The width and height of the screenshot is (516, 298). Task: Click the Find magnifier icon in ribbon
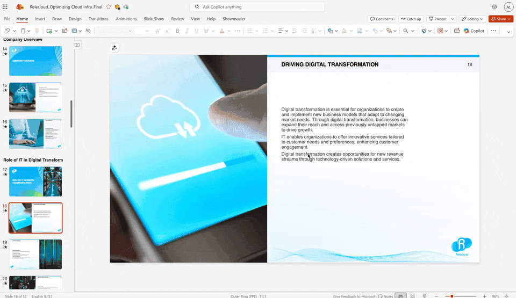tap(406, 31)
